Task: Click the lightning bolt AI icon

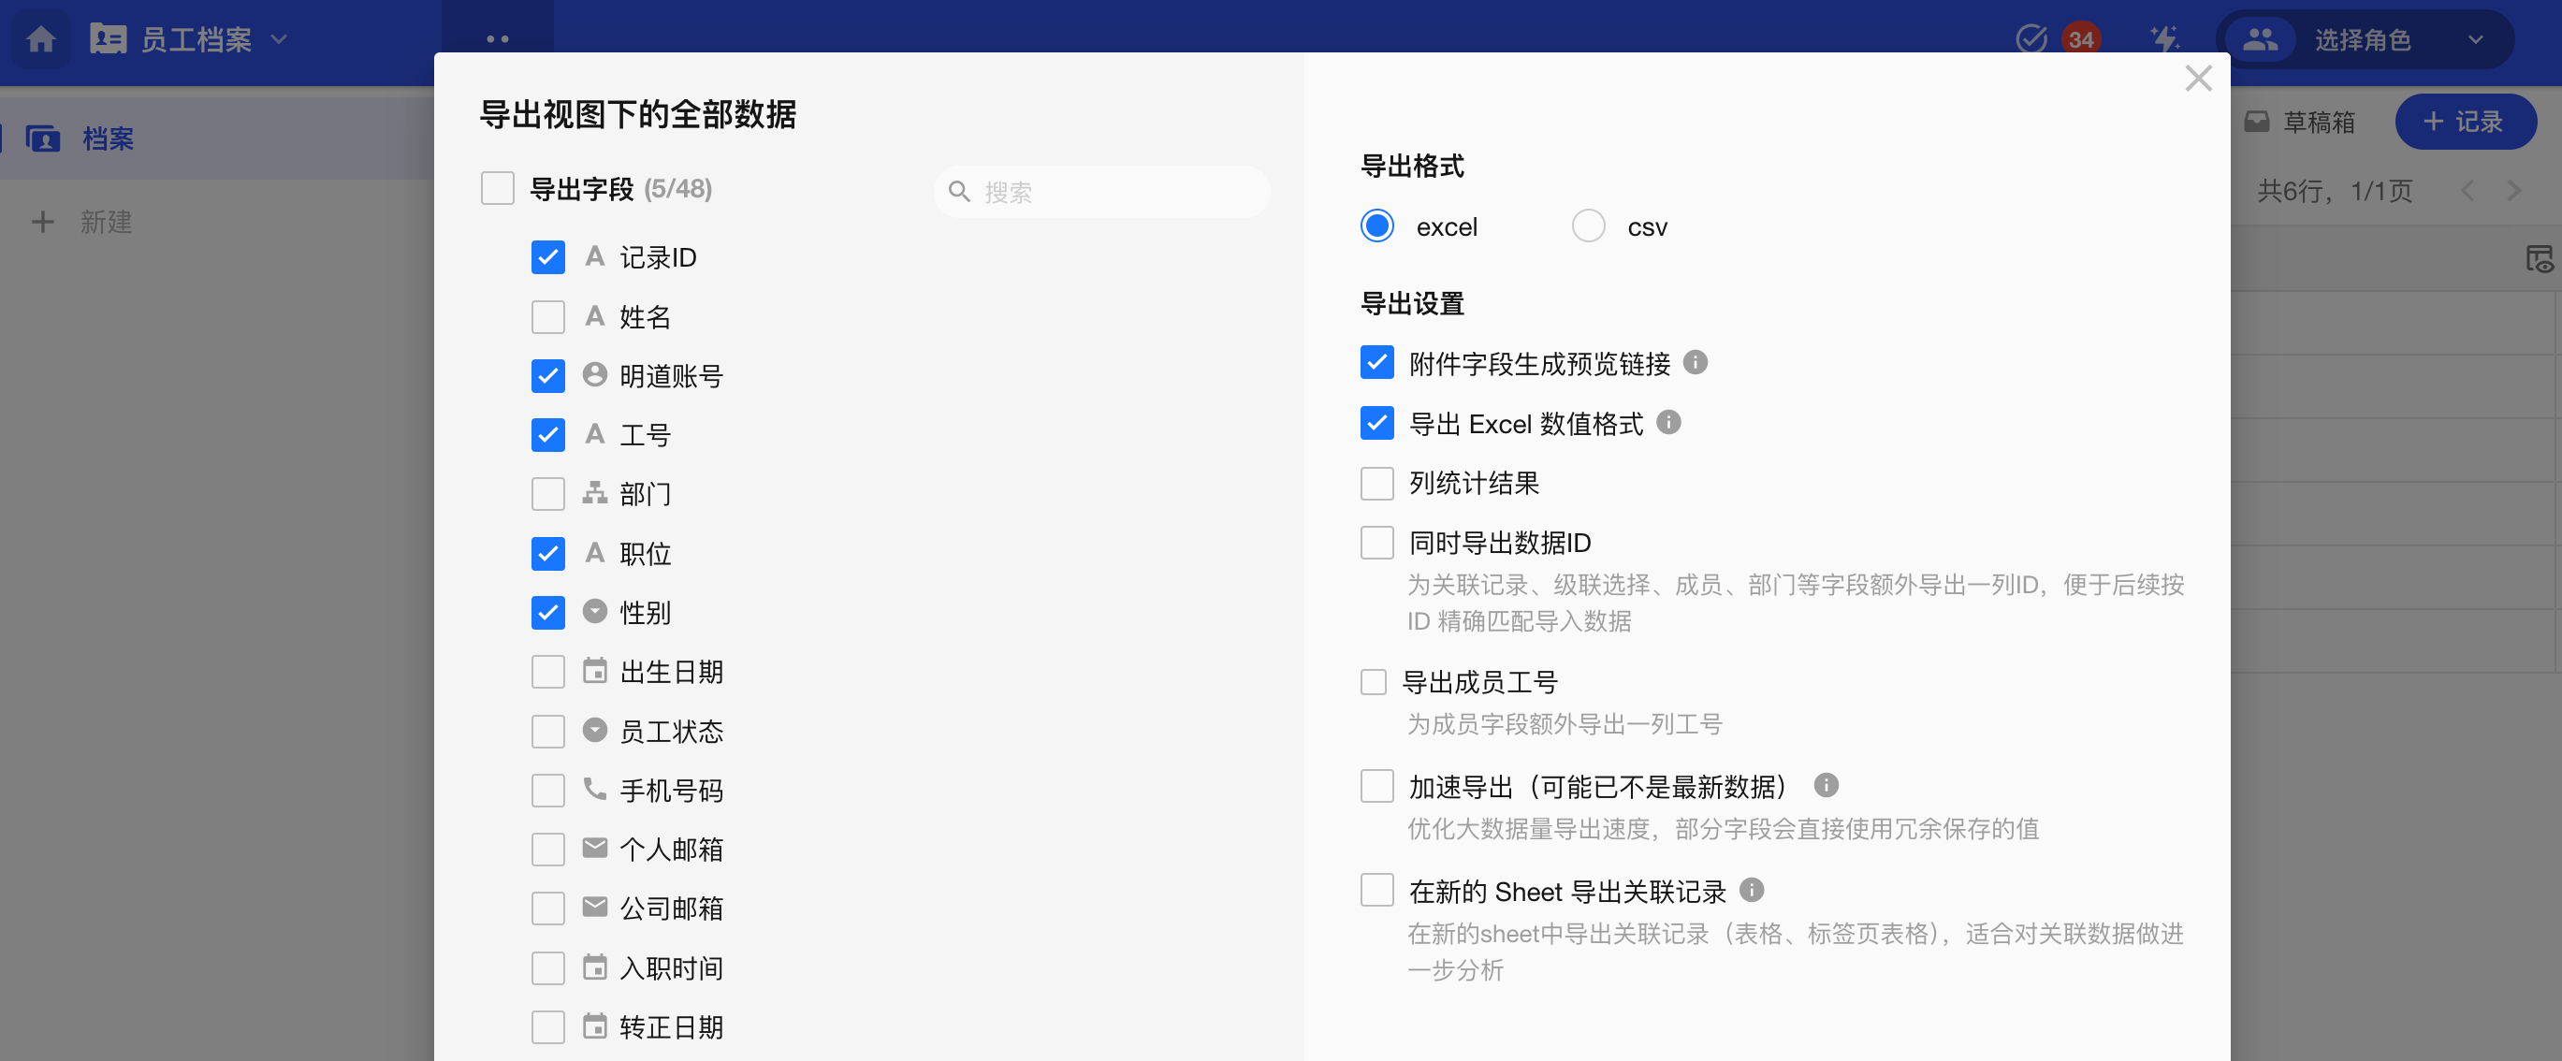Action: pos(2163,38)
